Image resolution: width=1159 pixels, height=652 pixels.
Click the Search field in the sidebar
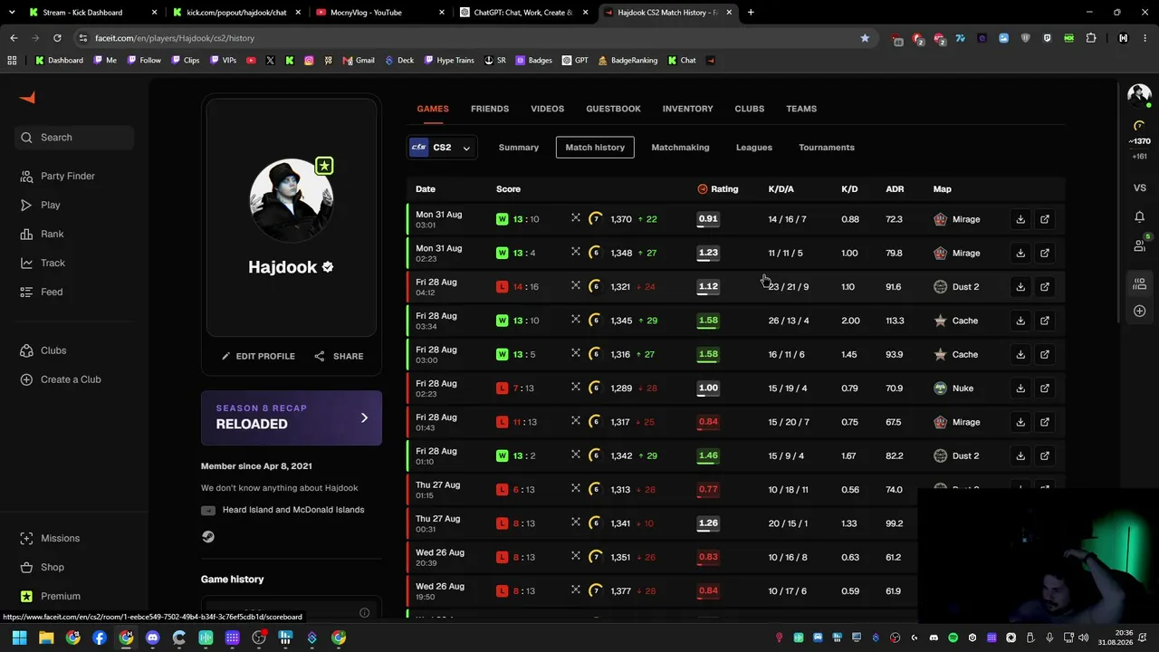pyautogui.click(x=76, y=138)
